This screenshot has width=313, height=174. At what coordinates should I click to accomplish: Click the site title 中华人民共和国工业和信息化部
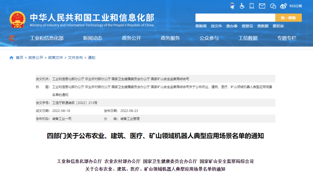92,18
